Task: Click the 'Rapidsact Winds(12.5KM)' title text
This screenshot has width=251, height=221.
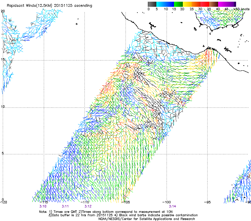Action: point(30,6)
